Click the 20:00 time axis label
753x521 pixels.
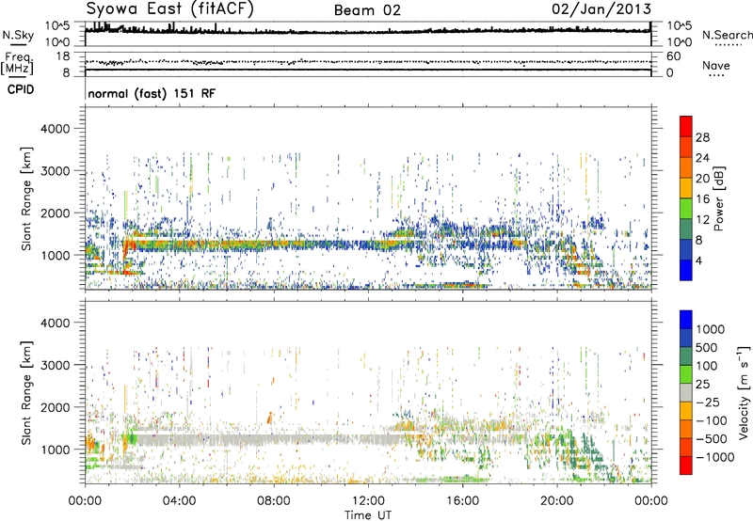pos(556,501)
